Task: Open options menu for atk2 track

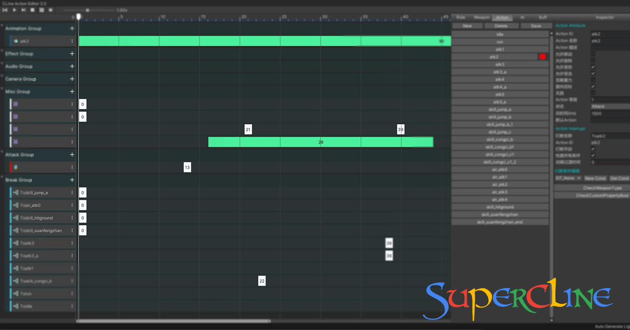Action: [x=72, y=41]
